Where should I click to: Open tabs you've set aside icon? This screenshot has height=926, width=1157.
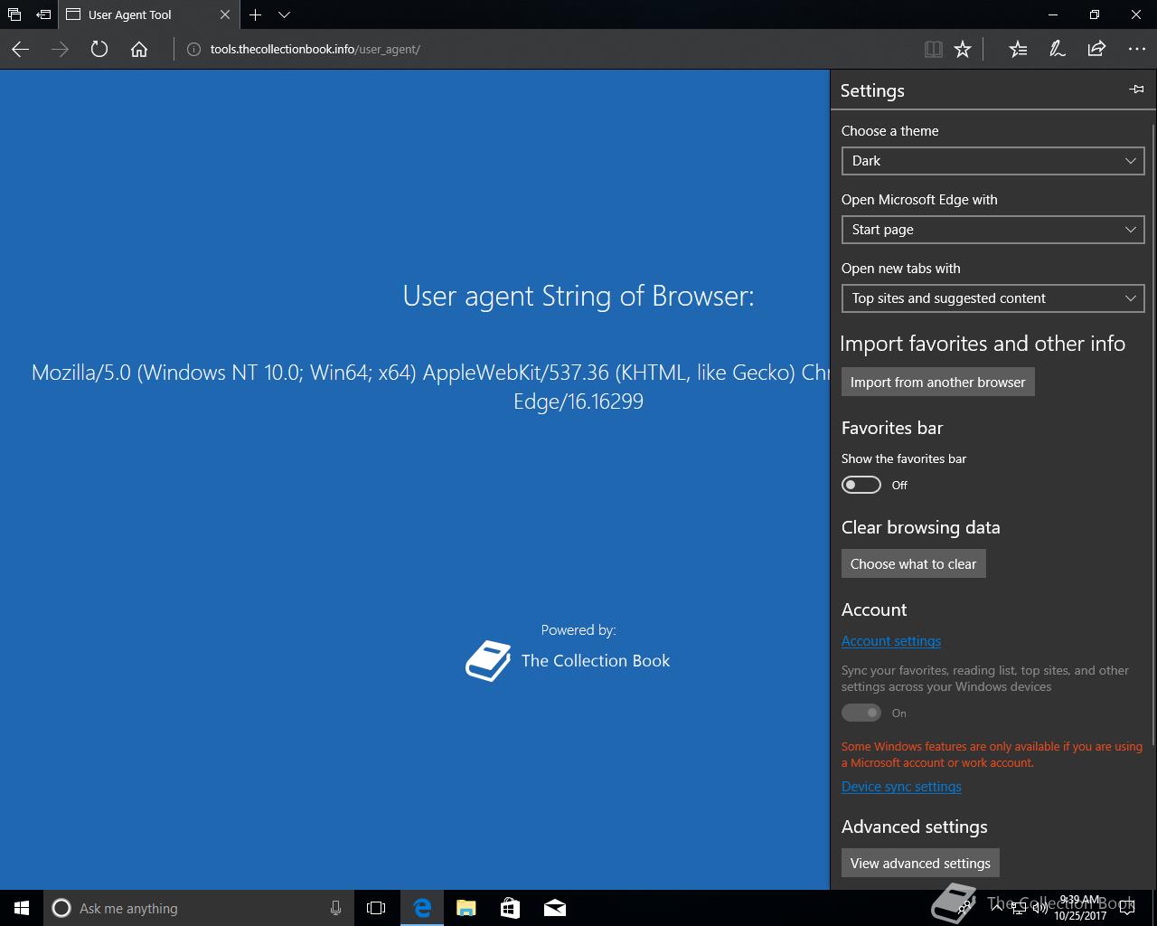(14, 14)
